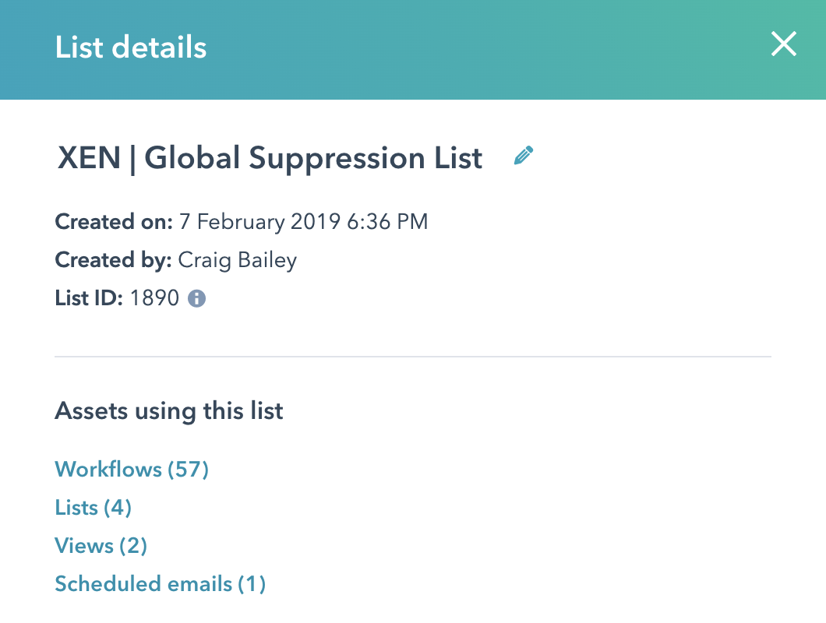Close the List details panel

(783, 45)
